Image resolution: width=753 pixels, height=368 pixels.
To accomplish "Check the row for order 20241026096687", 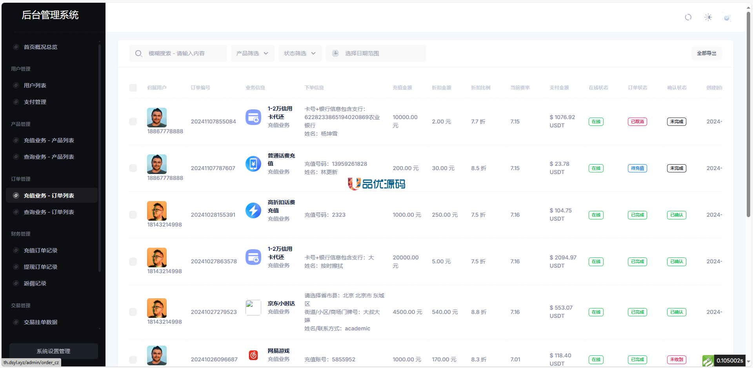I will click(133, 359).
